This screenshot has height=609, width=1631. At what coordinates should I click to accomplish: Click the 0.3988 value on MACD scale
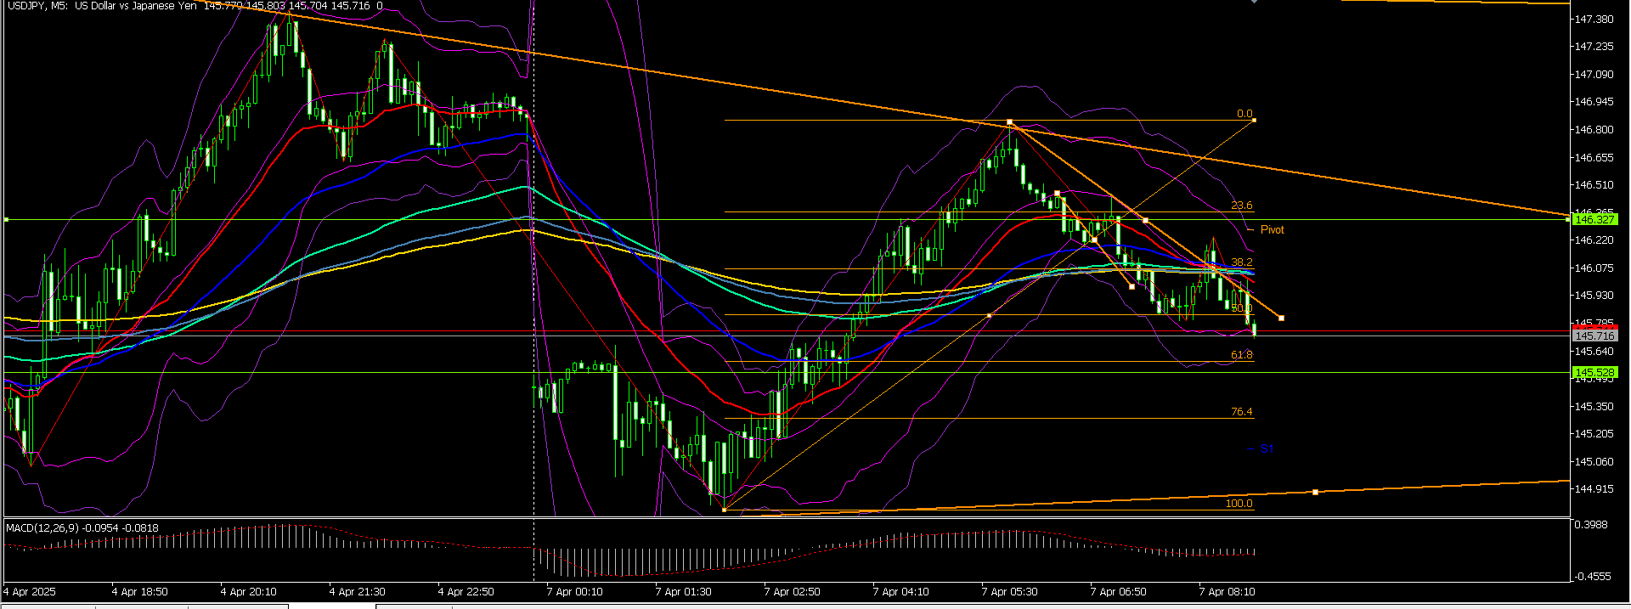pos(1590,525)
